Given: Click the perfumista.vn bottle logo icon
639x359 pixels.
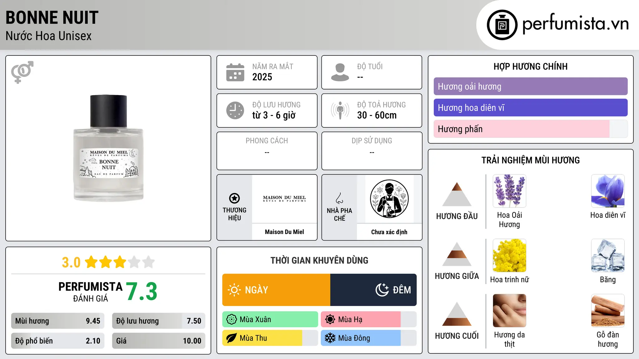Looking at the screenshot, I should click(x=502, y=25).
